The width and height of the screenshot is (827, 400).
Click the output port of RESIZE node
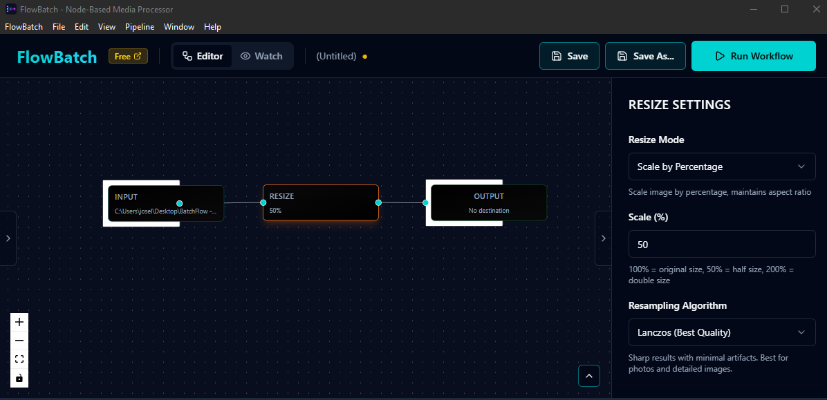click(378, 202)
